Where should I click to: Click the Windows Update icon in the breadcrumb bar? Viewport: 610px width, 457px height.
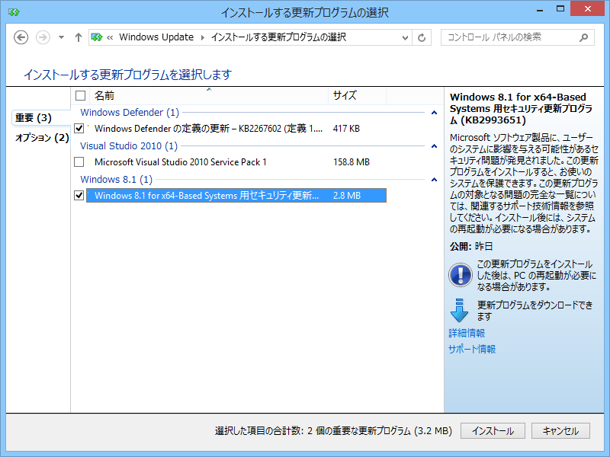tap(97, 37)
